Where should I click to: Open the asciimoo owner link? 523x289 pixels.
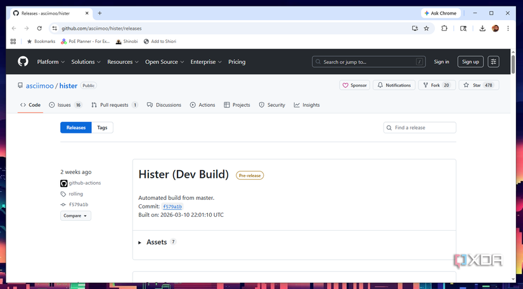(x=40, y=86)
